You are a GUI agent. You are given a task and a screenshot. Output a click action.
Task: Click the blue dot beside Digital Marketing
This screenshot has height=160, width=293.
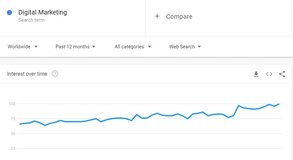tap(9, 13)
